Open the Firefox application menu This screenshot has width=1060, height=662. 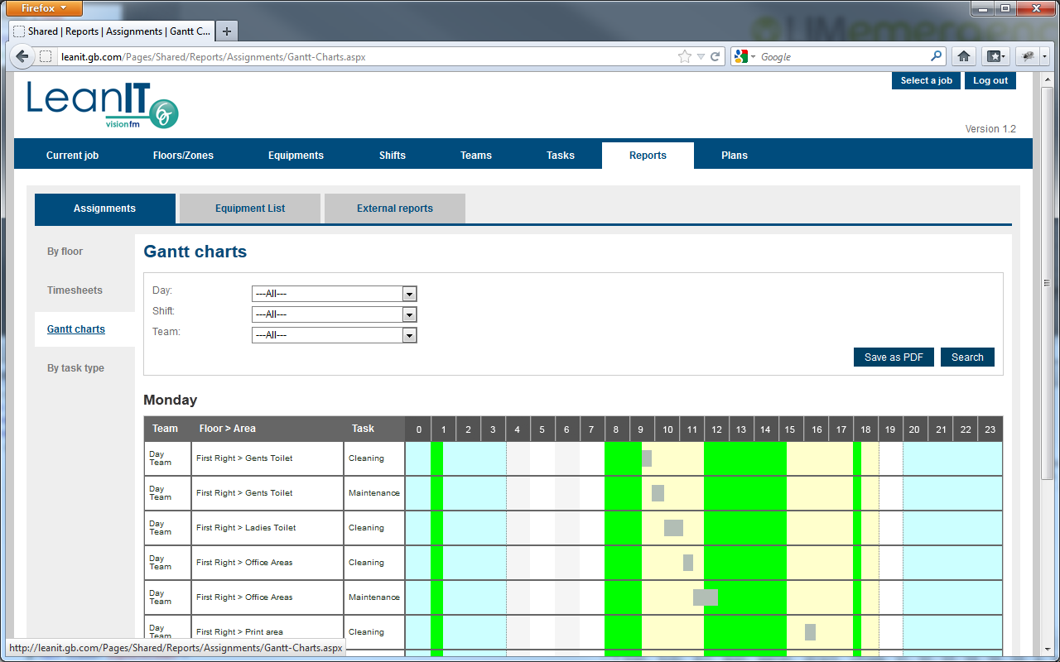click(44, 8)
